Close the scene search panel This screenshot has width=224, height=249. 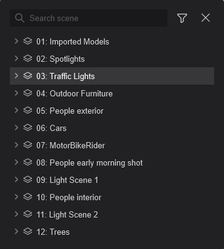[x=206, y=18]
